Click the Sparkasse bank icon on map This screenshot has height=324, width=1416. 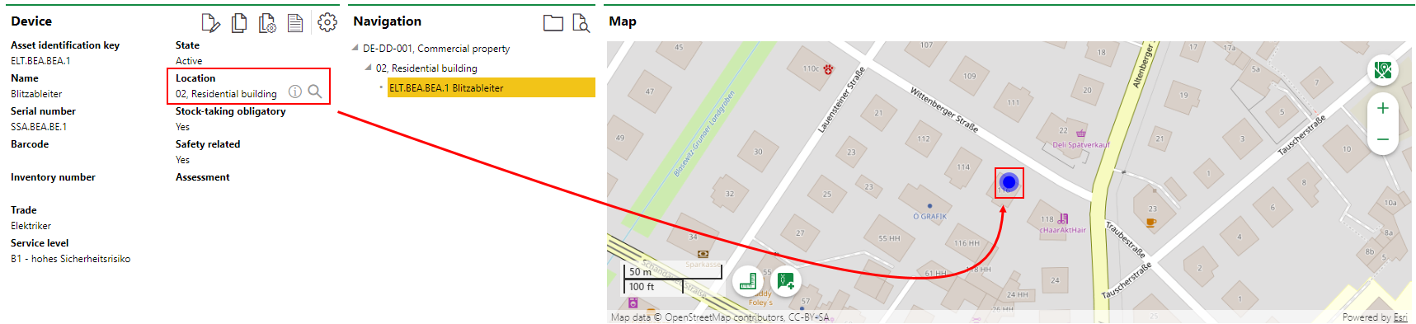tap(703, 254)
